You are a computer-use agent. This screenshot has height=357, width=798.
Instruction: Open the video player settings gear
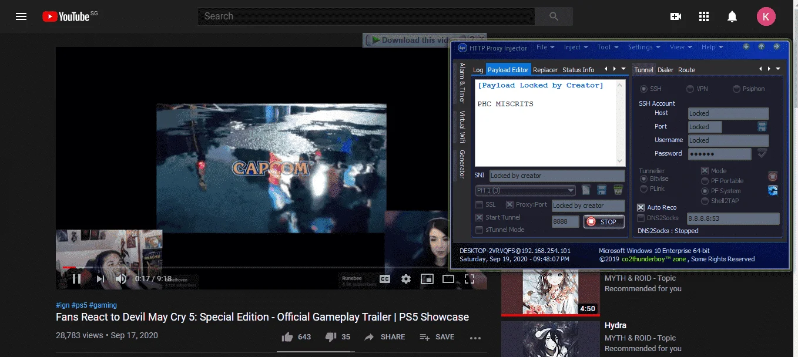point(406,279)
